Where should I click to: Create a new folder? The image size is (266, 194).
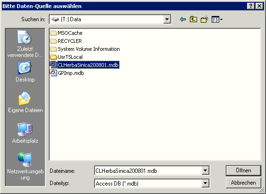click(204, 19)
